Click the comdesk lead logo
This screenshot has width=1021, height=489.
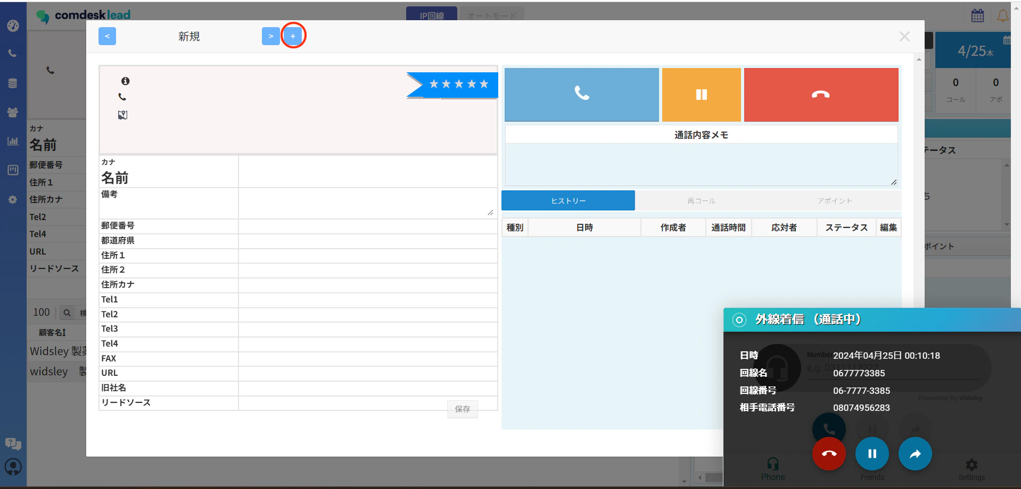(84, 15)
